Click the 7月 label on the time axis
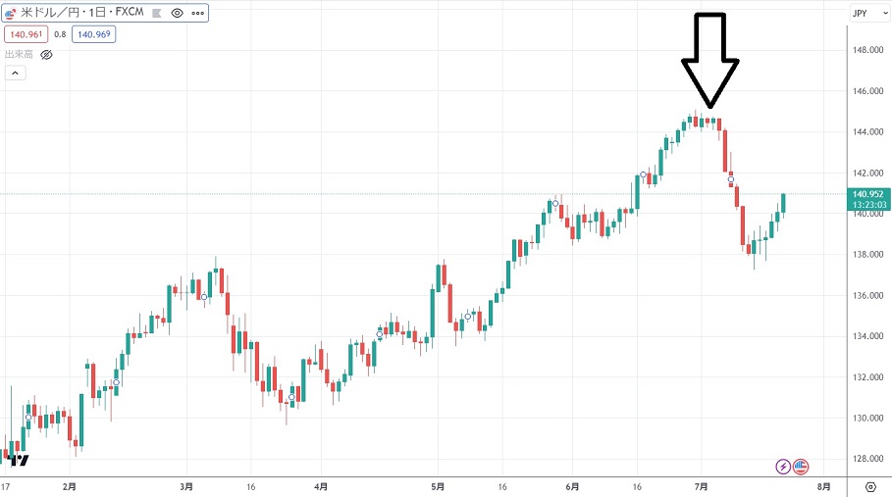Screen dimensions: 892x497 [x=701, y=485]
